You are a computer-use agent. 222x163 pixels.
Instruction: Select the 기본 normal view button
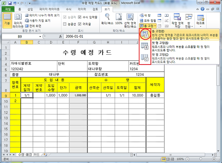click(x=7, y=20)
